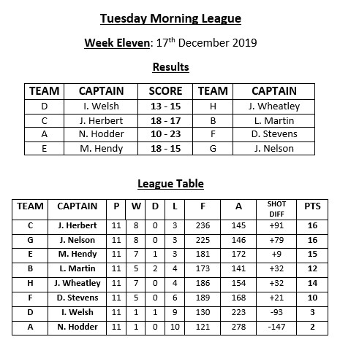Click the 278 shots-against cell
The width and height of the screenshot is (340, 353).
(x=238, y=327)
